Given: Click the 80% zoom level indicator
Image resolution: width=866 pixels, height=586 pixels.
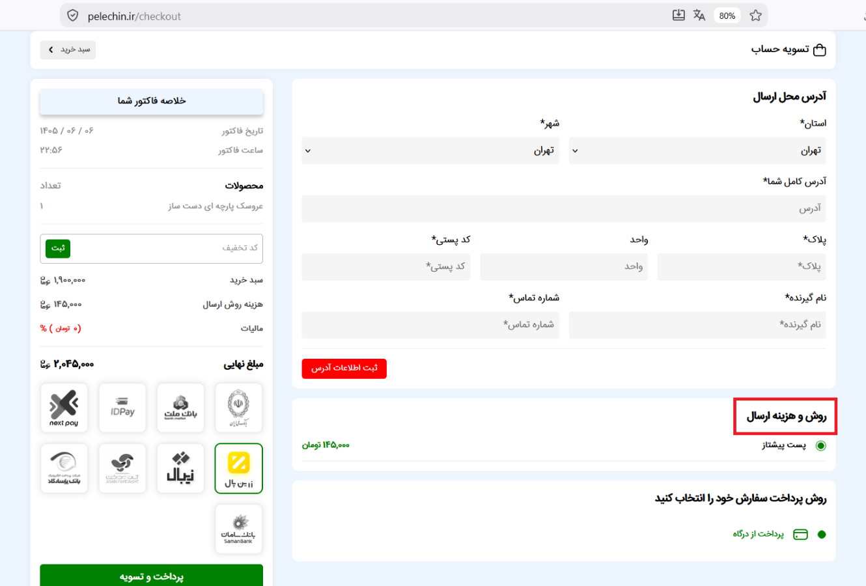Looking at the screenshot, I should [x=727, y=16].
